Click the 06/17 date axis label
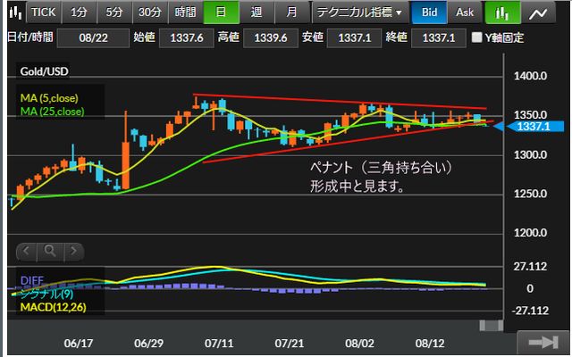 79,343
